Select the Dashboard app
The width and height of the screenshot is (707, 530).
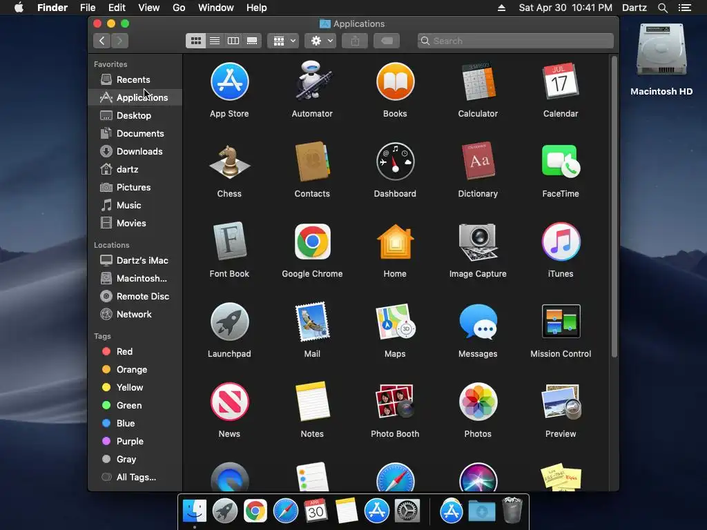click(x=395, y=161)
